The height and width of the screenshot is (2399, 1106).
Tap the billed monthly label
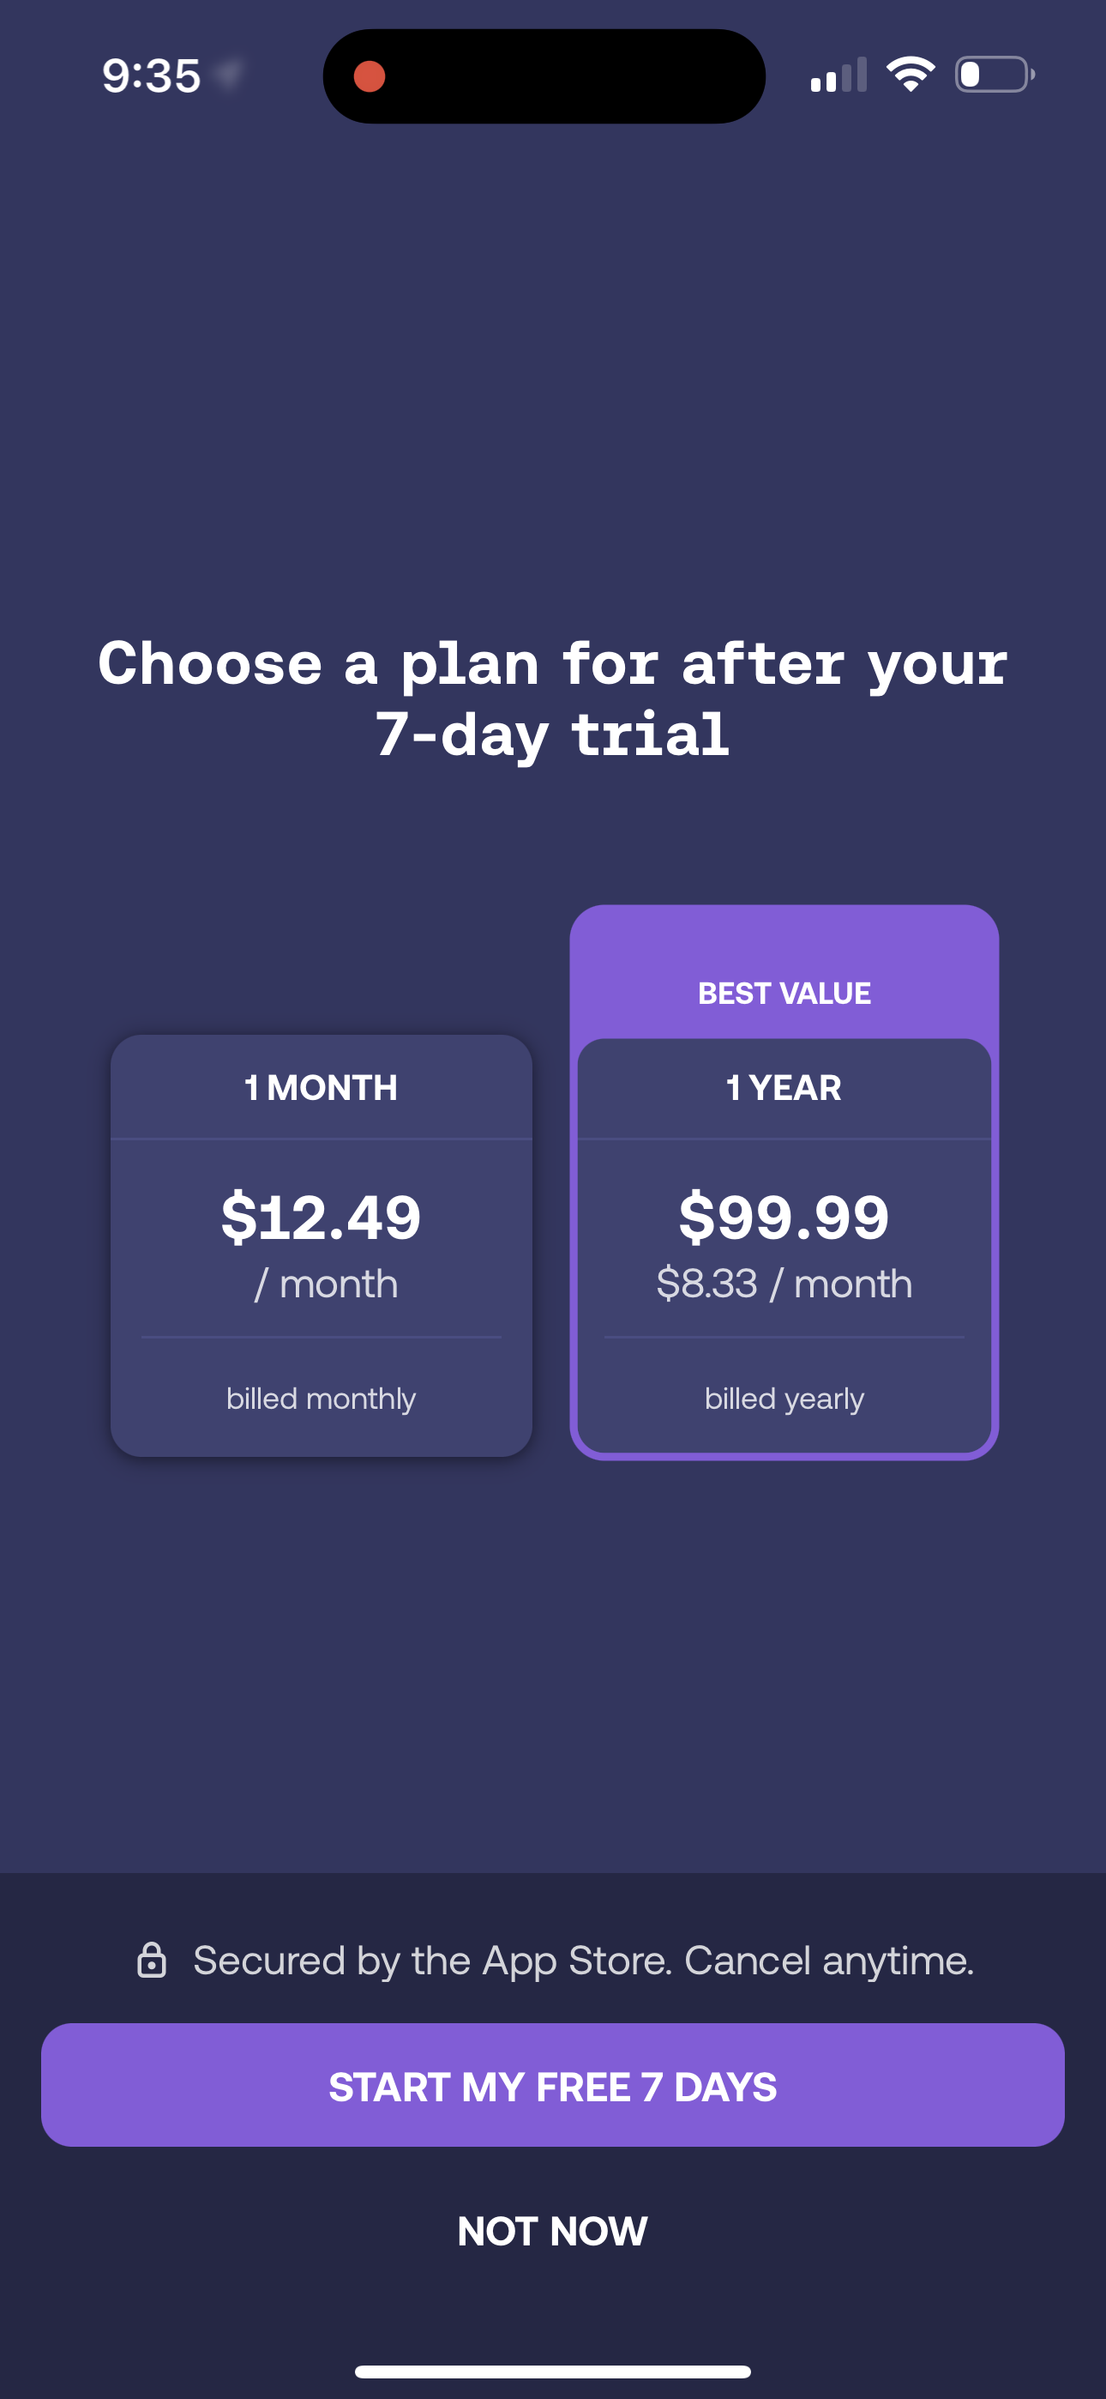click(322, 1399)
